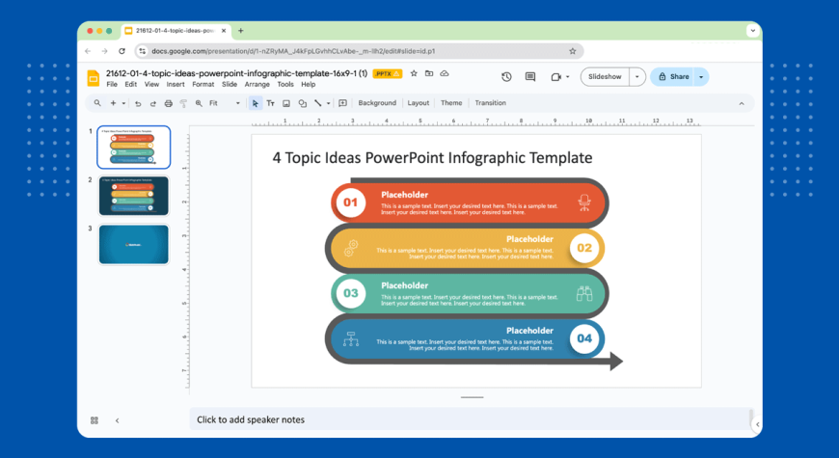Select slide 2 dark thumbnail

pyautogui.click(x=134, y=196)
